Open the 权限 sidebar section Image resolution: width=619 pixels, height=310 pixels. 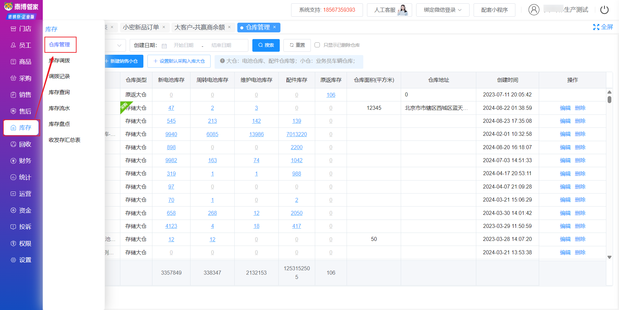(x=21, y=244)
